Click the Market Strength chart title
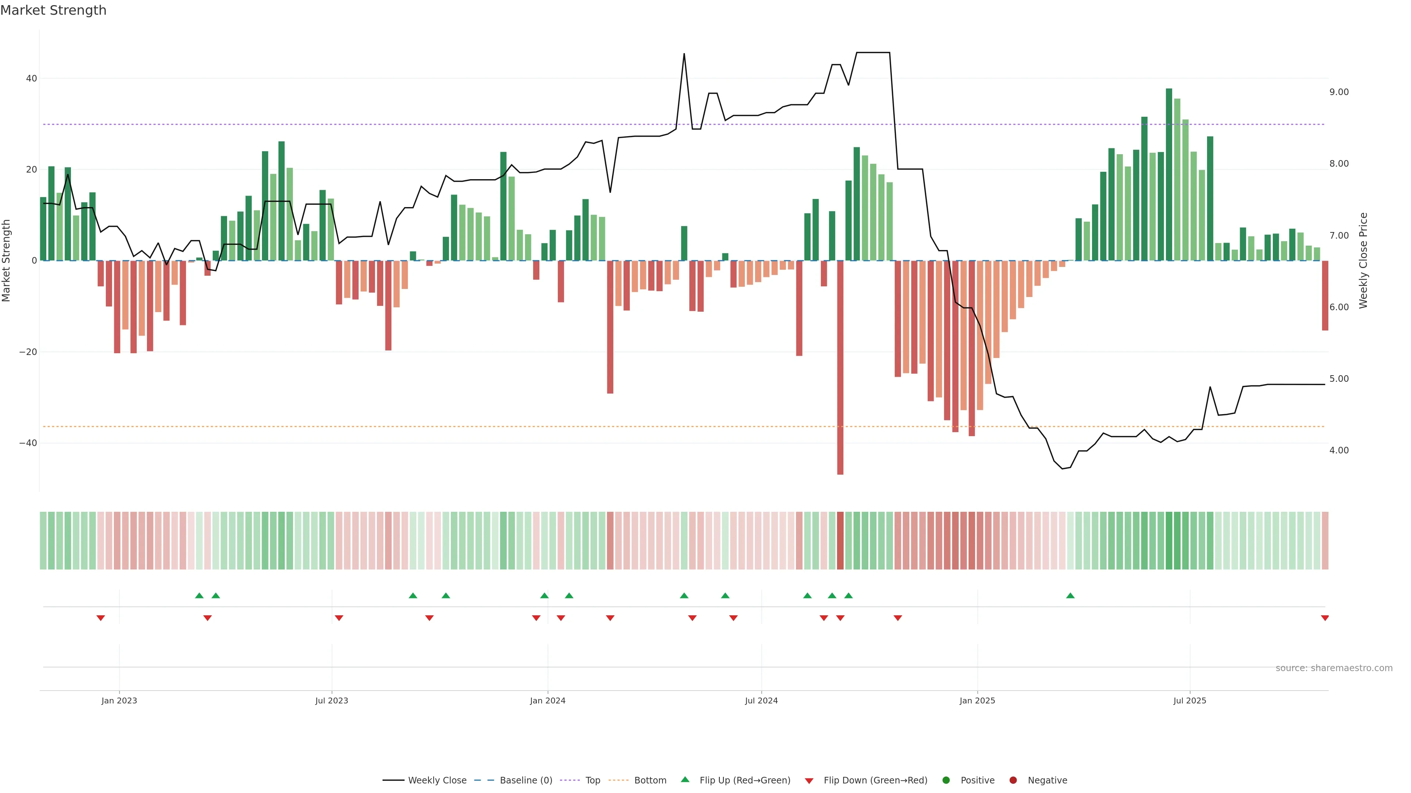Viewport: 1411px width, 793px height. pyautogui.click(x=53, y=10)
